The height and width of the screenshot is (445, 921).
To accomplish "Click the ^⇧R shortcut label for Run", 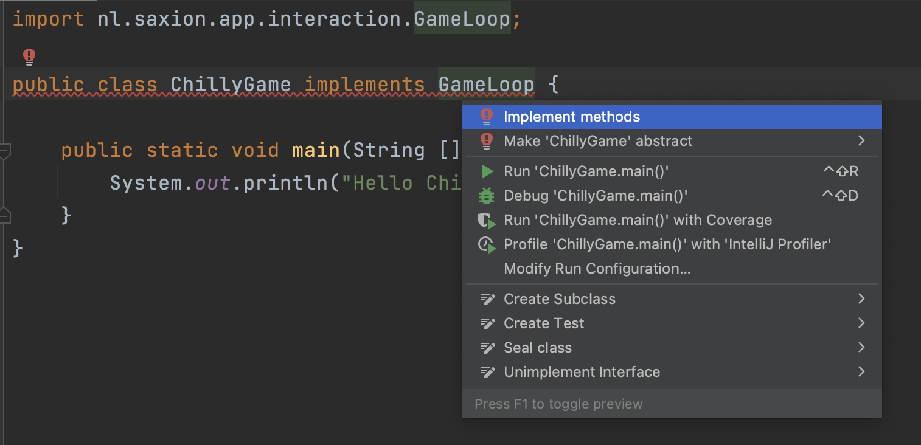I will 840,171.
